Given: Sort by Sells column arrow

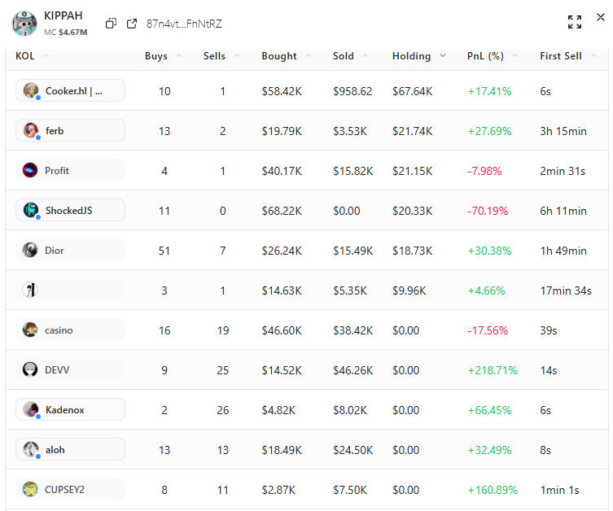Looking at the screenshot, I should [237, 56].
